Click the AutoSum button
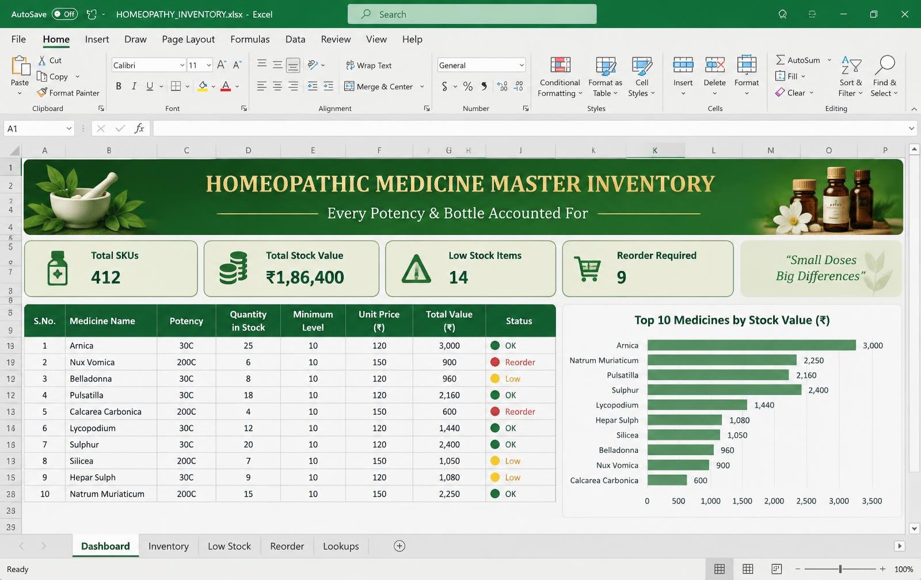Screen dimensions: 921x580 (798, 60)
